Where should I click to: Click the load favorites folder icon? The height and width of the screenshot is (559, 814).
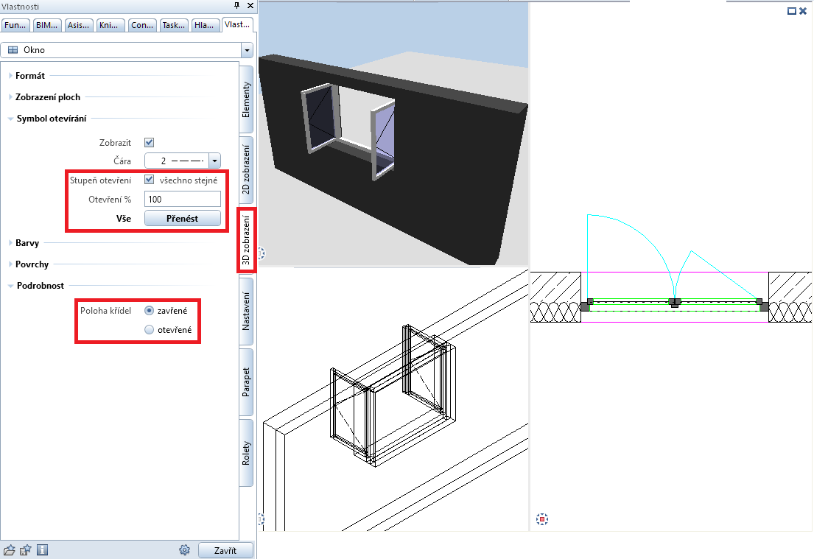(10, 549)
